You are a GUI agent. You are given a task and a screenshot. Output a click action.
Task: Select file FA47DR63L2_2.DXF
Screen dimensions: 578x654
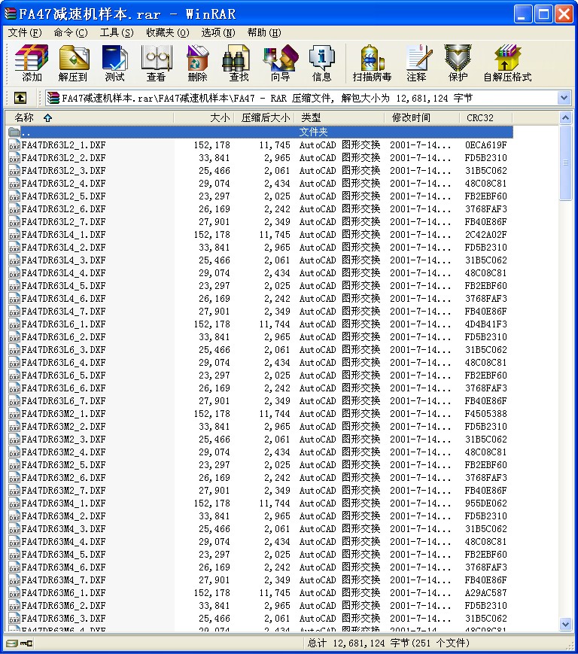point(63,158)
